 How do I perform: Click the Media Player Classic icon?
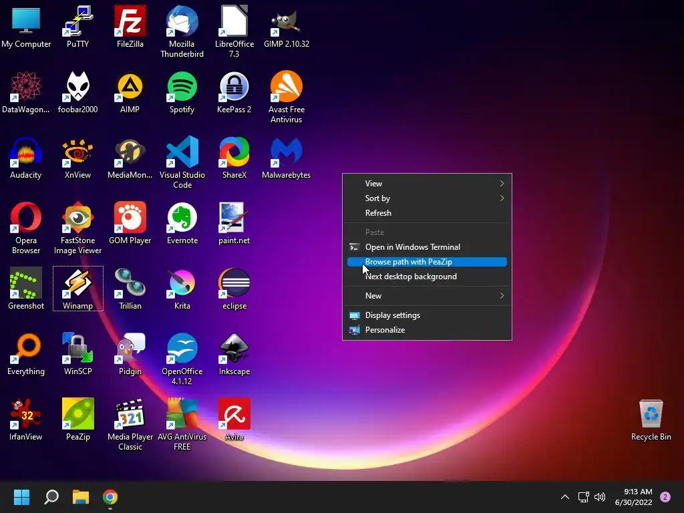[130, 424]
